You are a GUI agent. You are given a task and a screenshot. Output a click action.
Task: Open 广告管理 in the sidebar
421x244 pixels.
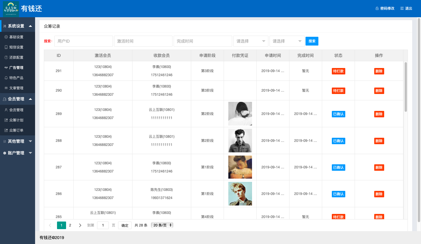point(16,68)
